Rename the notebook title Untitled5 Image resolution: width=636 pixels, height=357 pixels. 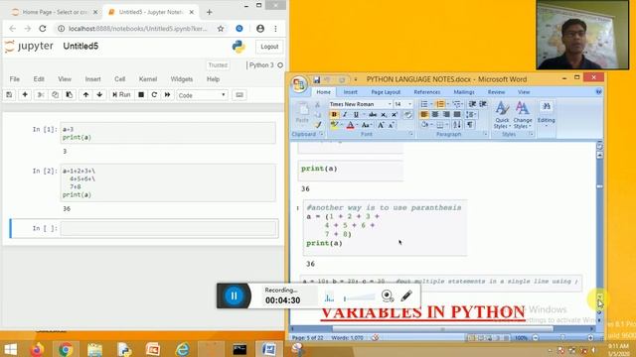(80, 47)
